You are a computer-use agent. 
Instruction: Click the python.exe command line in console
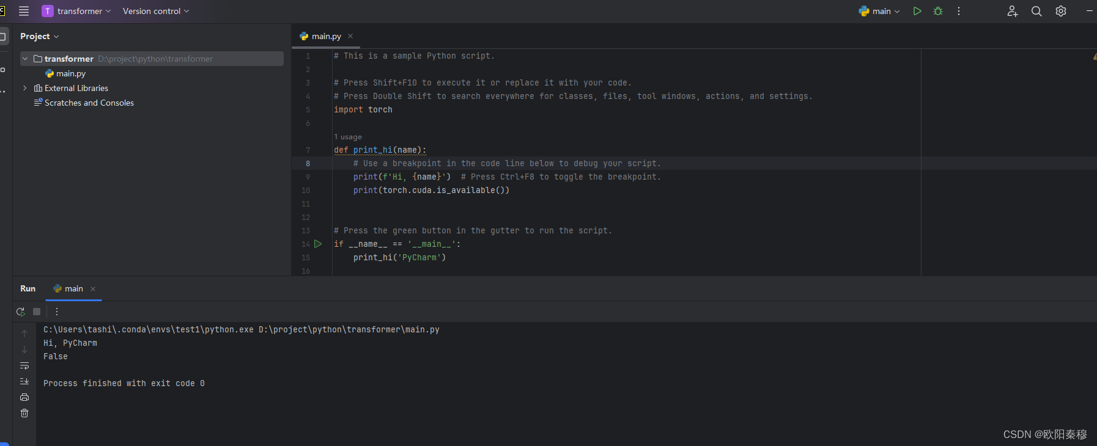(242, 330)
